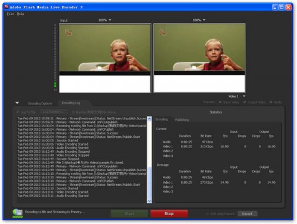Open the Video 1 stream selector dropdown

point(236,96)
